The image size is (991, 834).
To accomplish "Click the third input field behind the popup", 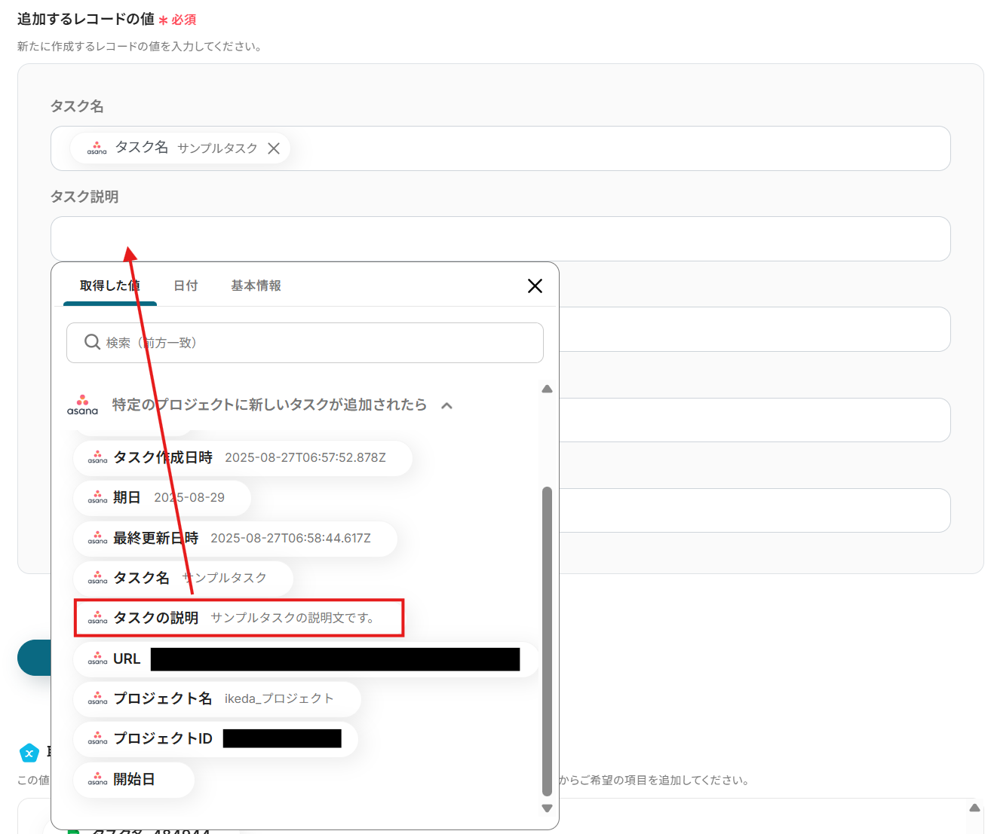I will pyautogui.click(x=754, y=329).
